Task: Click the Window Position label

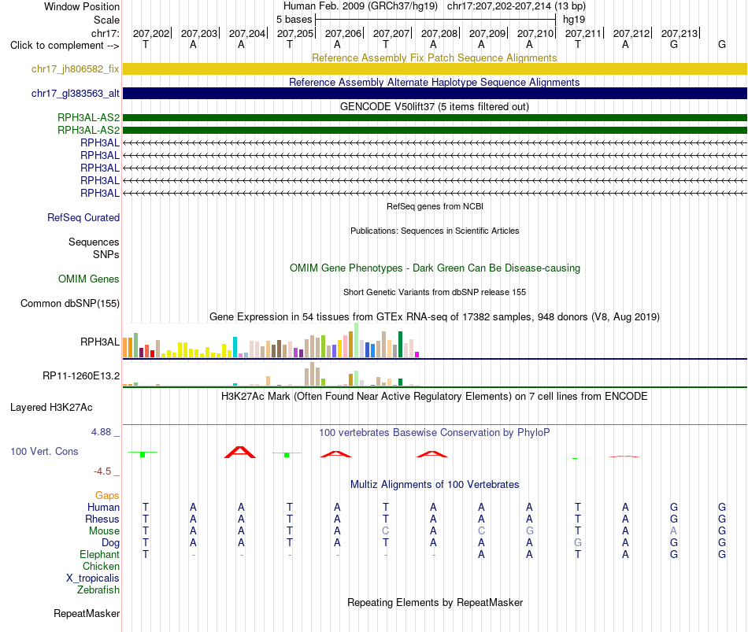Action: click(x=82, y=6)
